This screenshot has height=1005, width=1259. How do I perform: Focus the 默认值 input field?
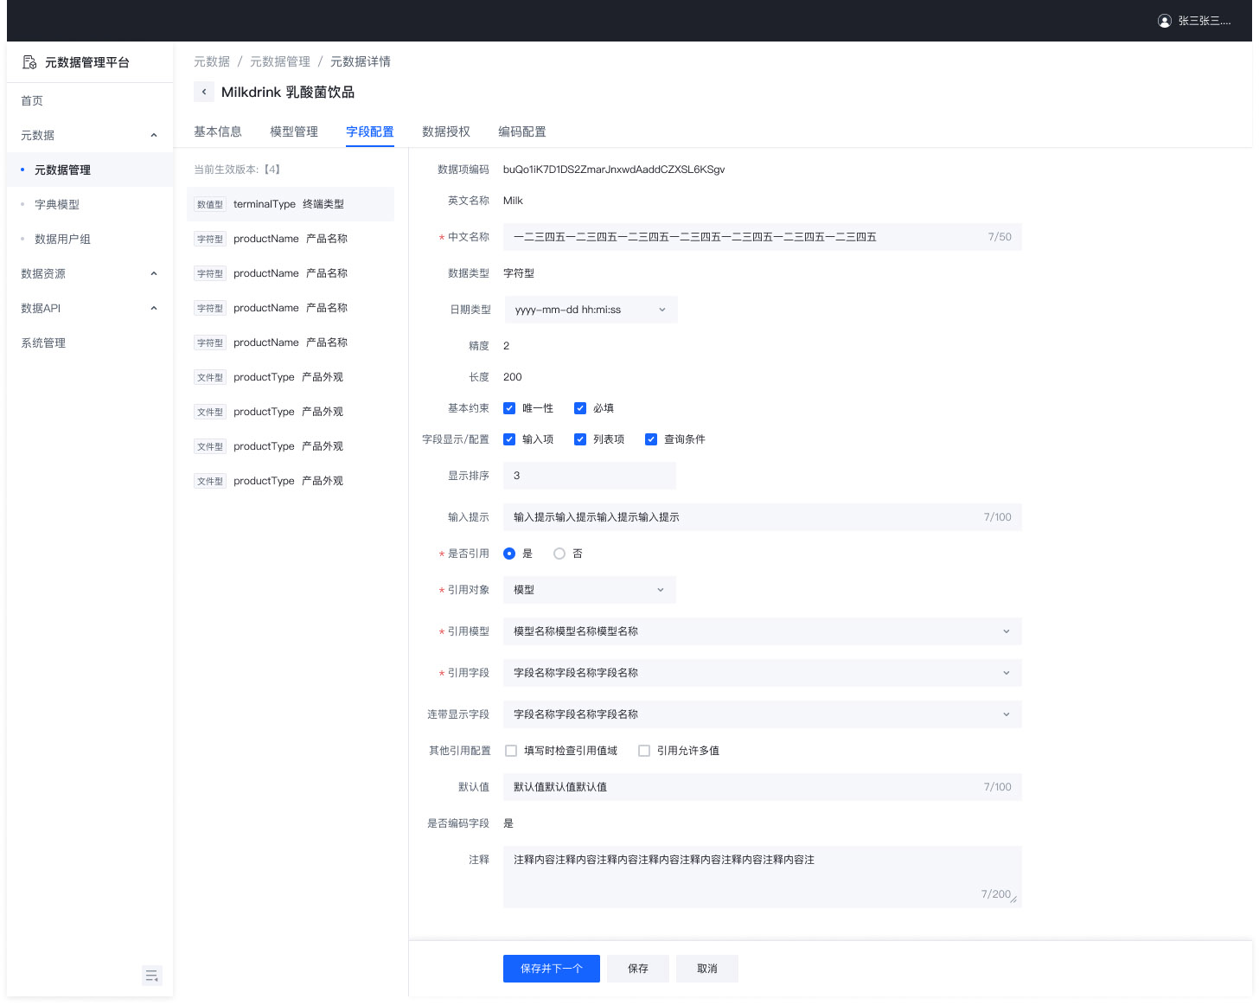(763, 787)
